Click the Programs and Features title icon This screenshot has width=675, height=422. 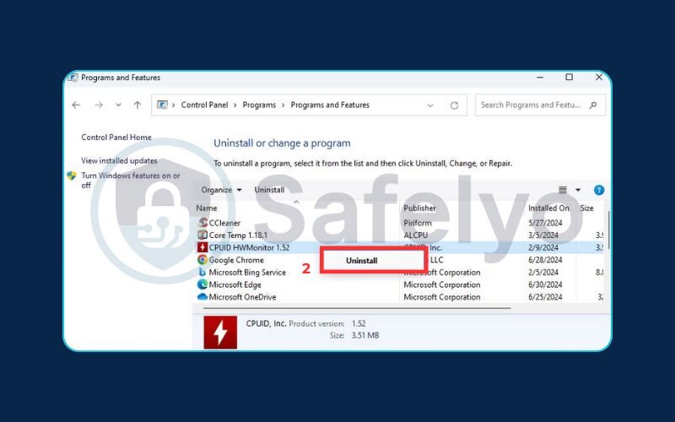tap(73, 78)
